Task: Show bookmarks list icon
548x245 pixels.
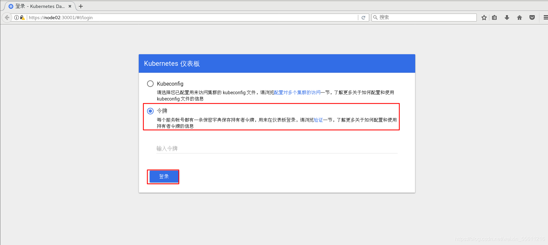Action: point(494,18)
